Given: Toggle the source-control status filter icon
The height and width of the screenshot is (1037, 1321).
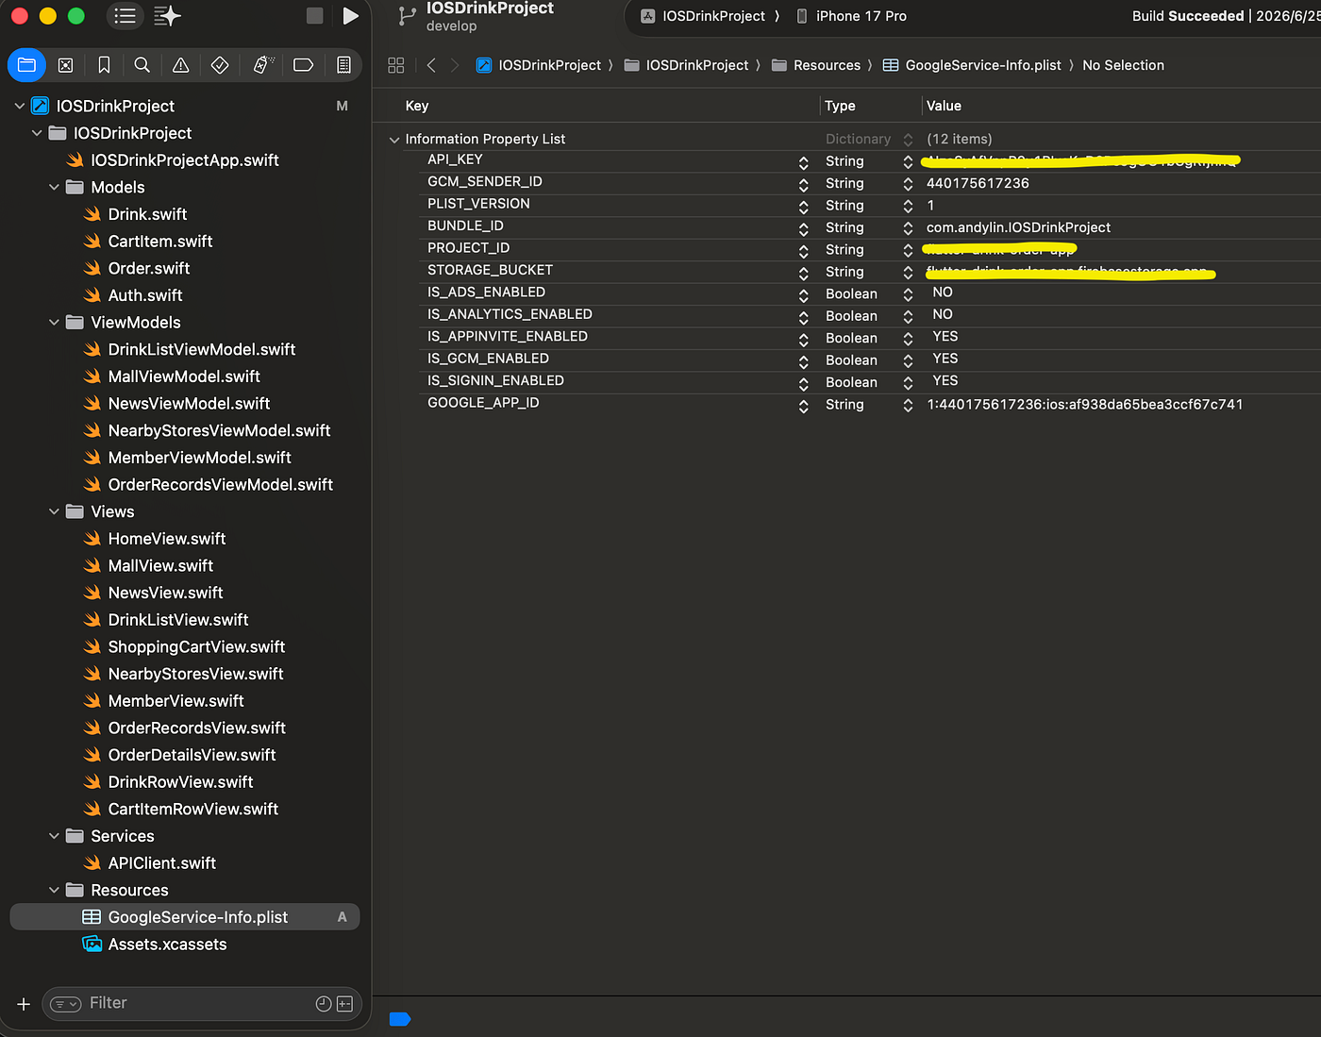Looking at the screenshot, I should pyautogui.click(x=344, y=1004).
